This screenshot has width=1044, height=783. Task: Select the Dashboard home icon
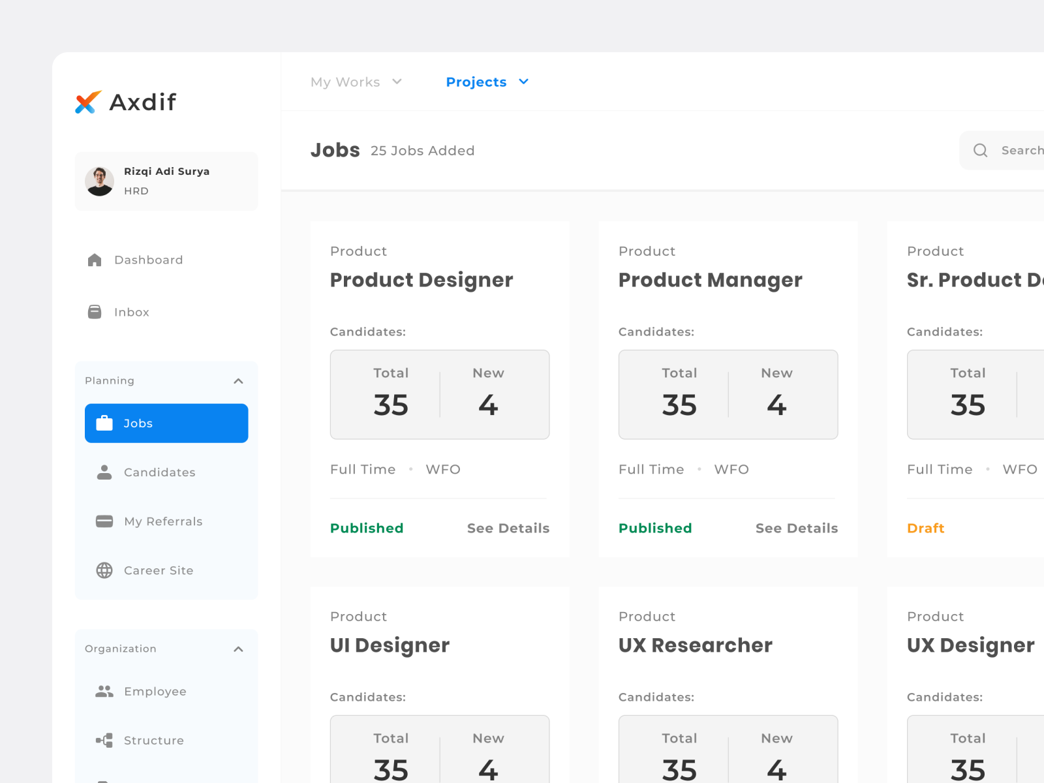tap(95, 260)
